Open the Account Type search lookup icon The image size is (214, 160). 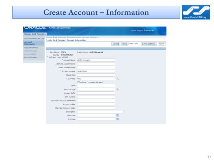(117, 89)
